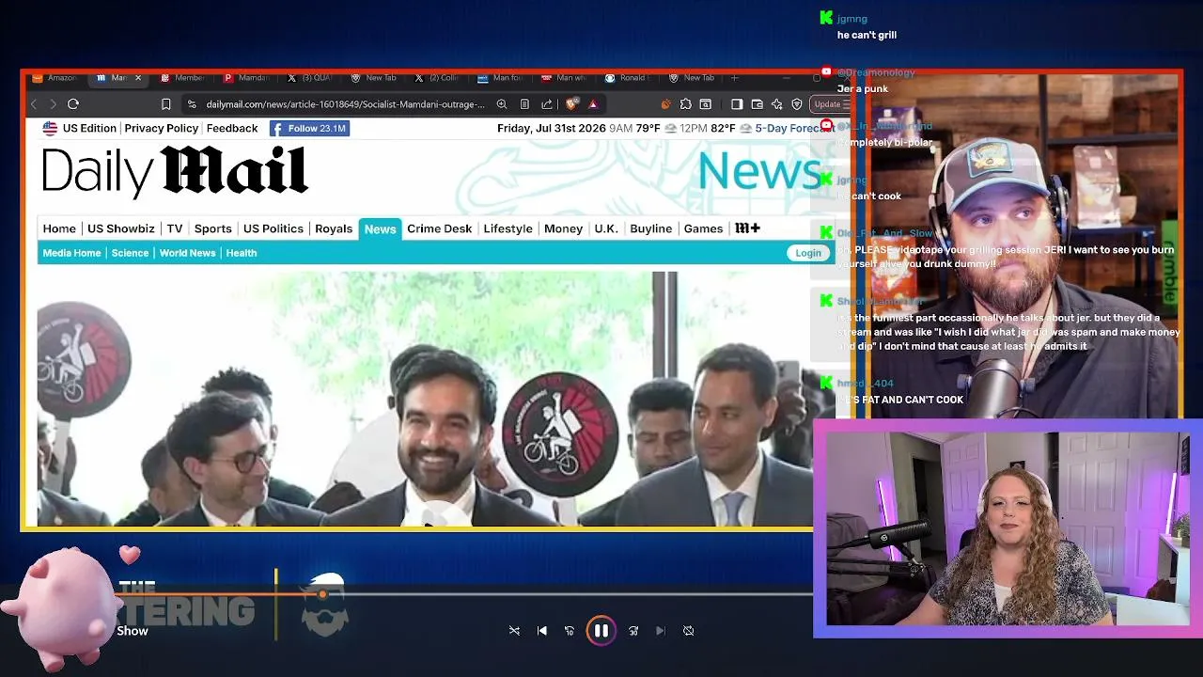Skip to the next track
Image resolution: width=1203 pixels, height=677 pixels.
pos(661,631)
